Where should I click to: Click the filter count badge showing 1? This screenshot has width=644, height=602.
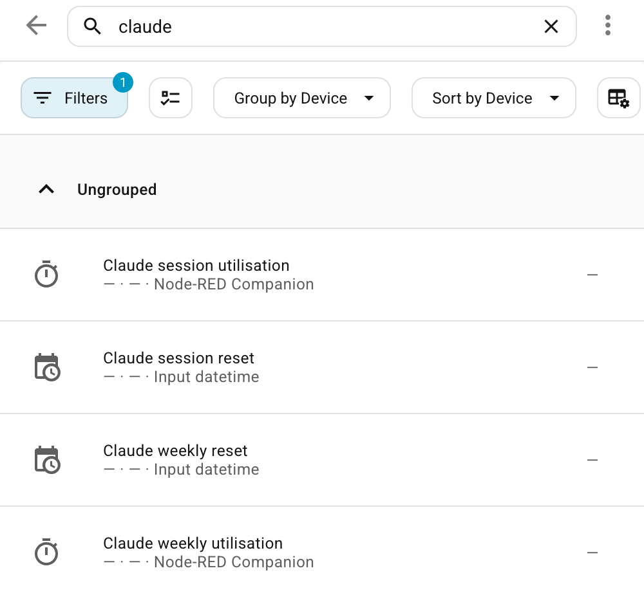122,82
